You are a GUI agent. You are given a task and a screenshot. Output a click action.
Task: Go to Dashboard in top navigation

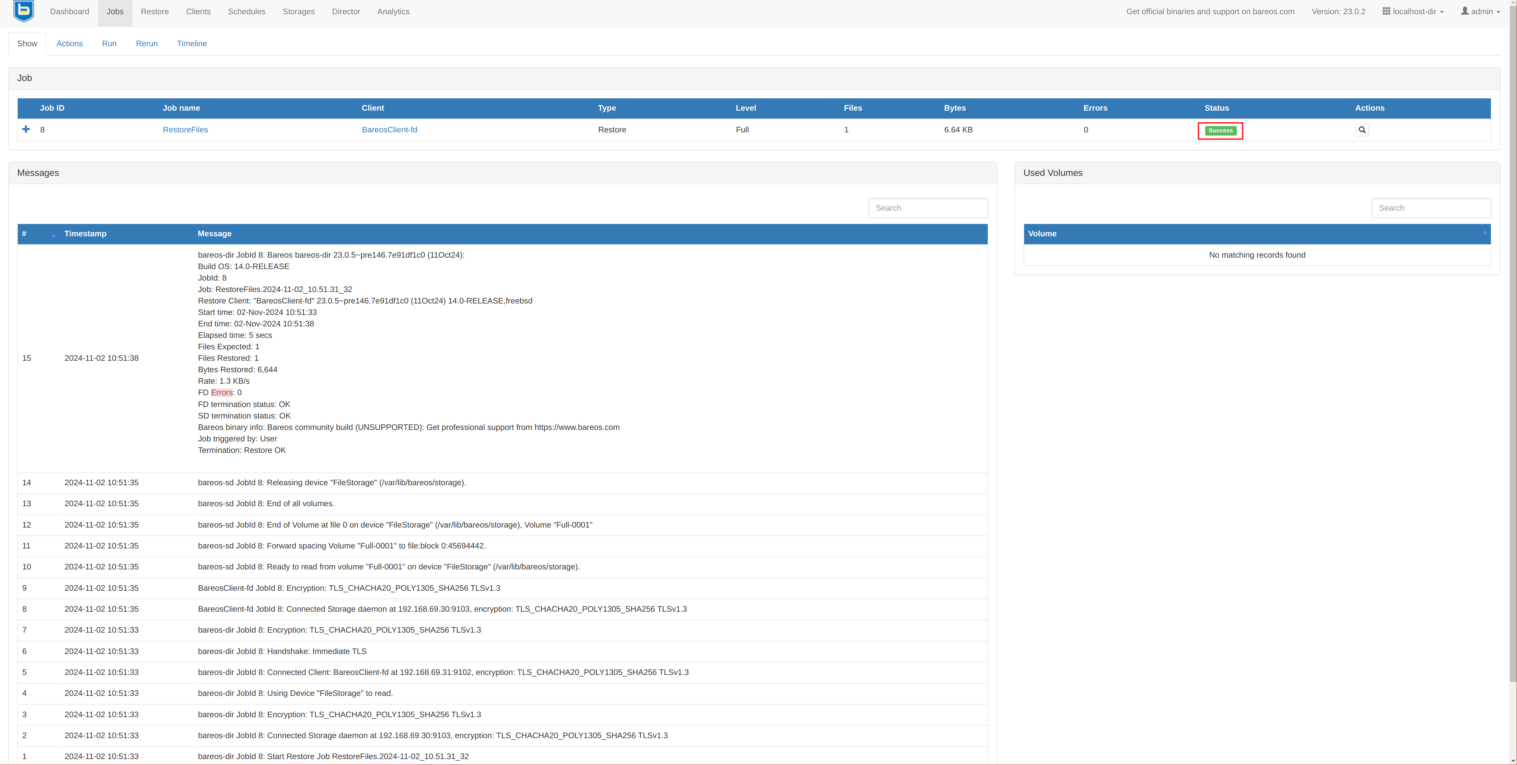coord(70,12)
